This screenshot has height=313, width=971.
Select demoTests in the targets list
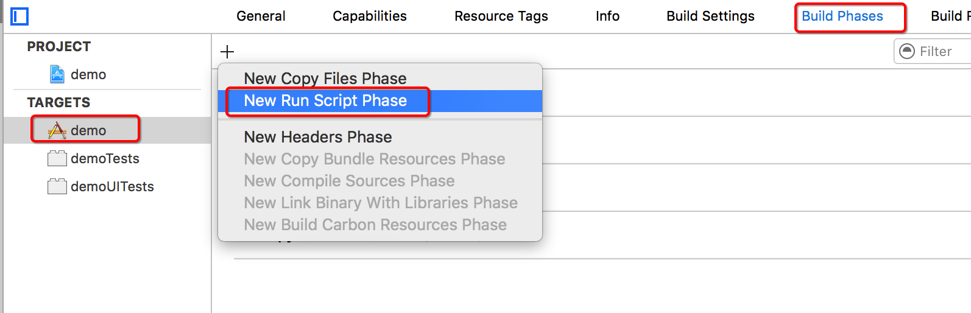(105, 158)
